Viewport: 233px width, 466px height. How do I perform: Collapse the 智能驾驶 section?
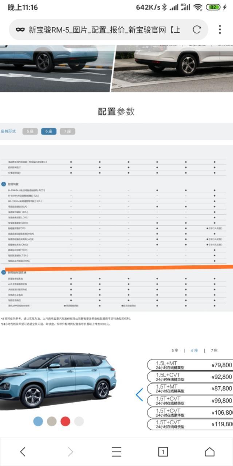(x=4, y=184)
